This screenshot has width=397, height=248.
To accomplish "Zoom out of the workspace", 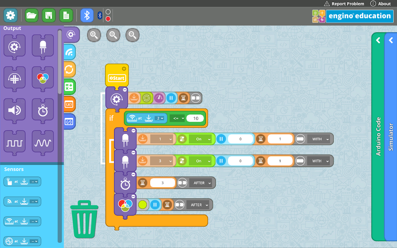I will pyautogui.click(x=132, y=35).
